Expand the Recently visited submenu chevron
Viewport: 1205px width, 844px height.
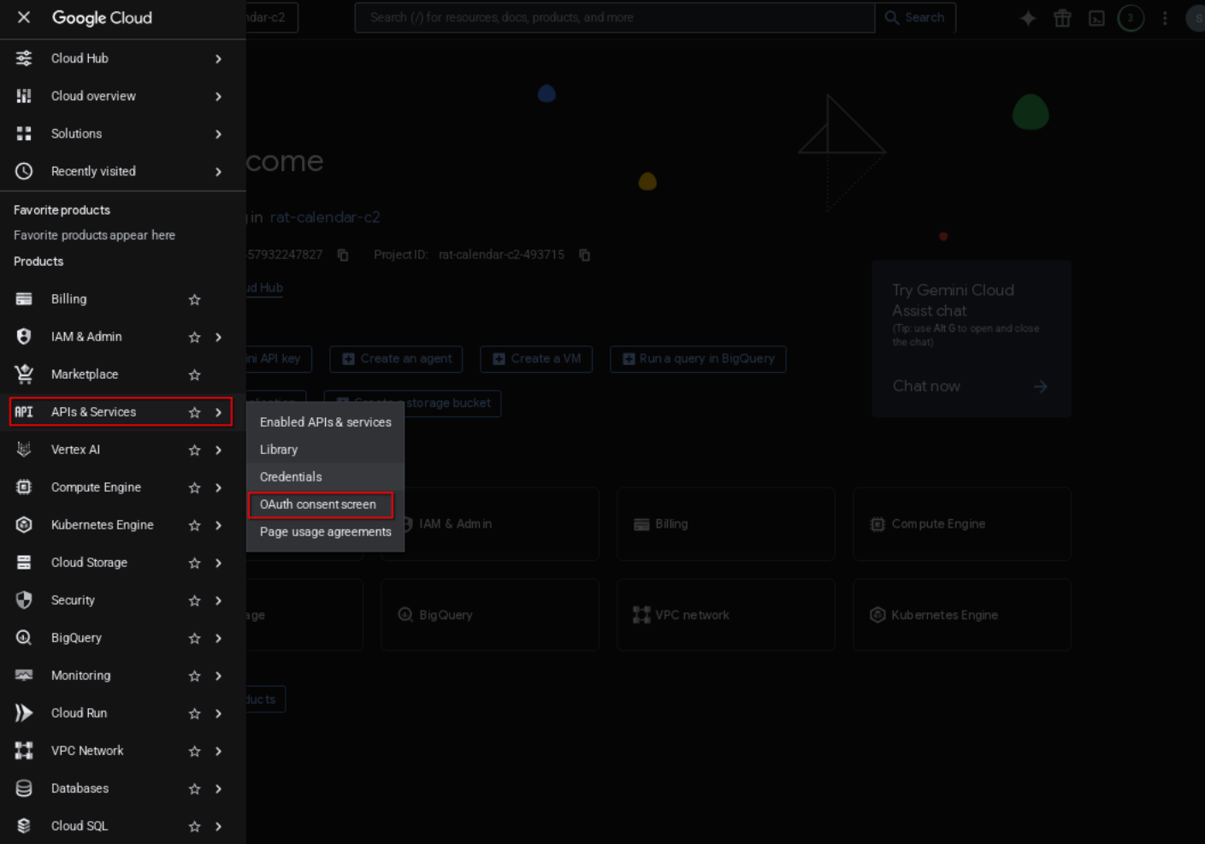[x=219, y=172]
